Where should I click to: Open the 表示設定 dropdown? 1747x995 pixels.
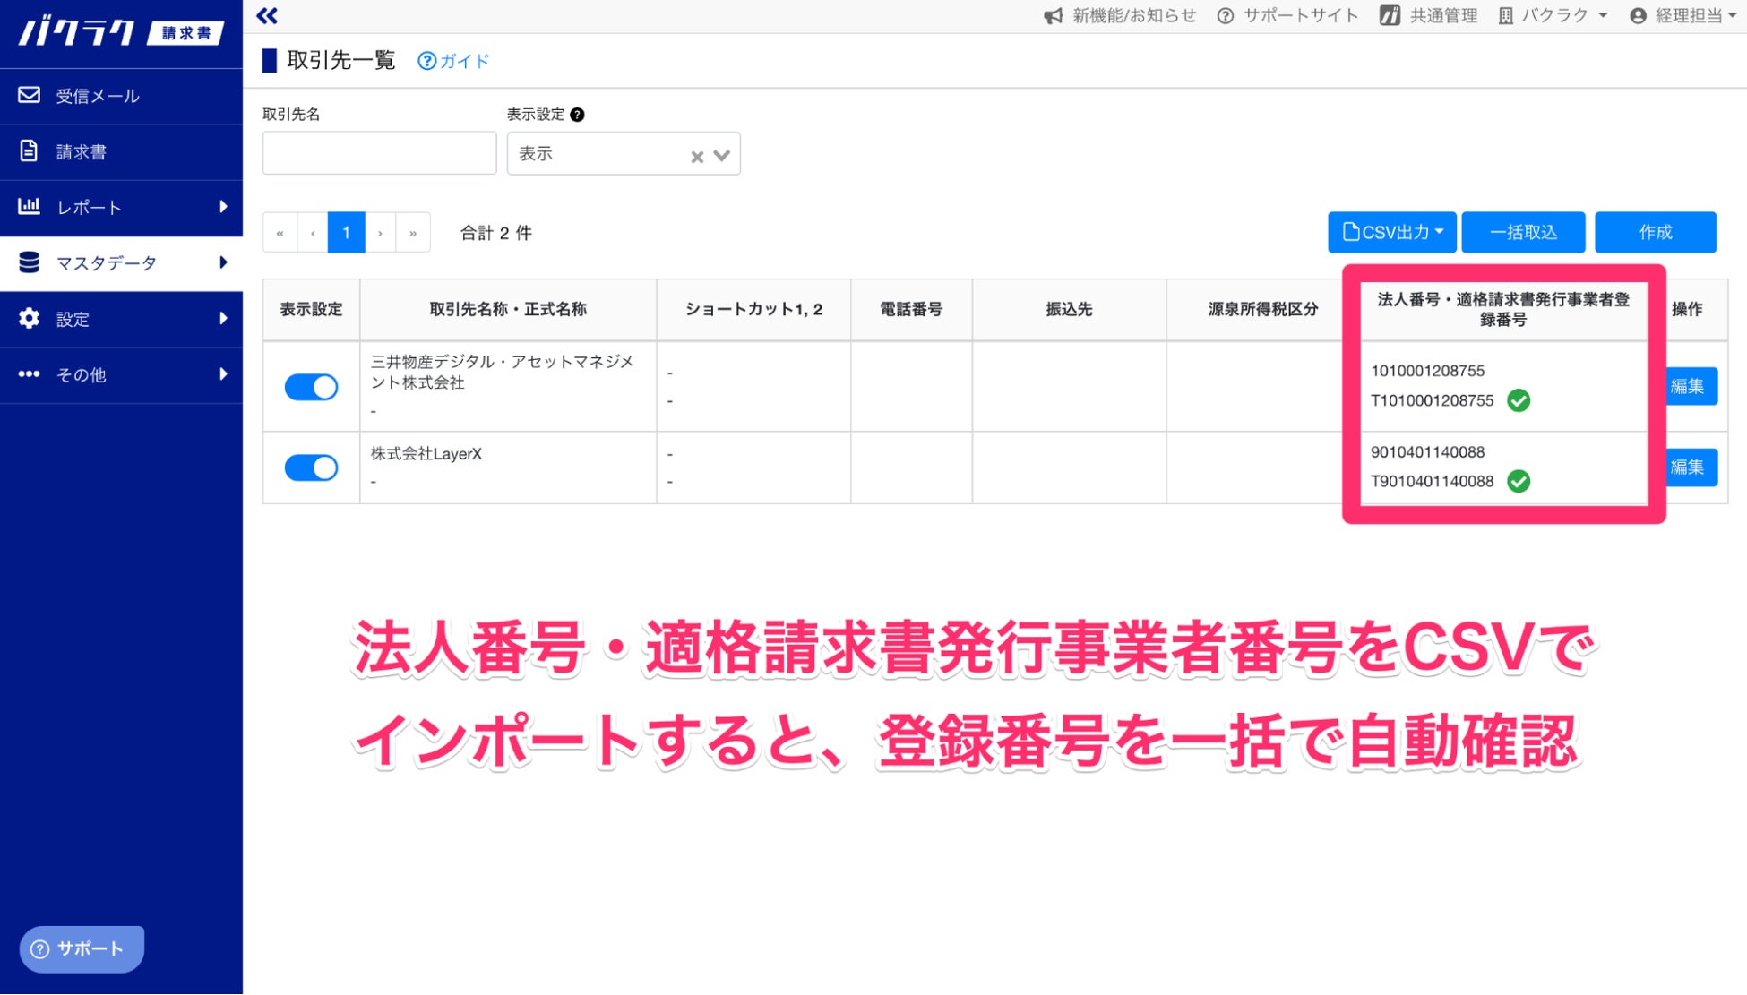tap(721, 156)
